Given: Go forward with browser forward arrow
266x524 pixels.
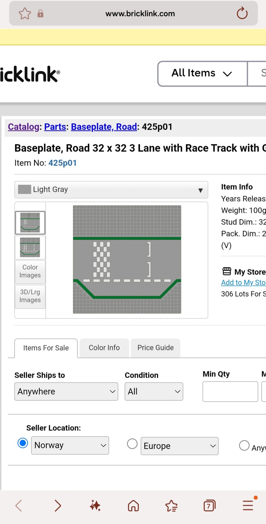Looking at the screenshot, I should click(x=58, y=505).
